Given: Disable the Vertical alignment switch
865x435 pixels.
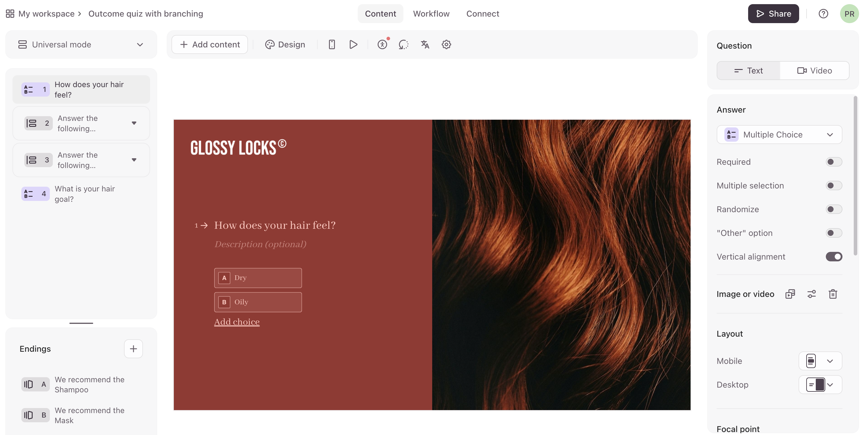Looking at the screenshot, I should pos(834,257).
